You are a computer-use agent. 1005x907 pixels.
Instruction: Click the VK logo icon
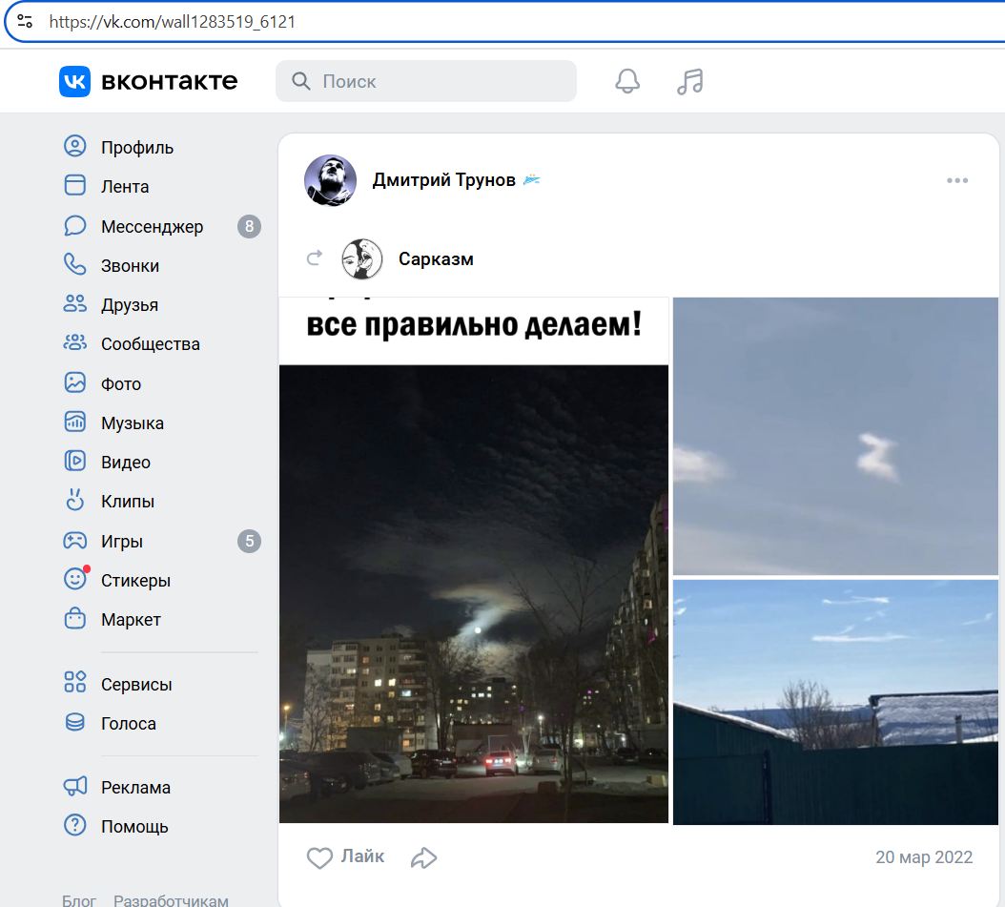pyautogui.click(x=74, y=82)
